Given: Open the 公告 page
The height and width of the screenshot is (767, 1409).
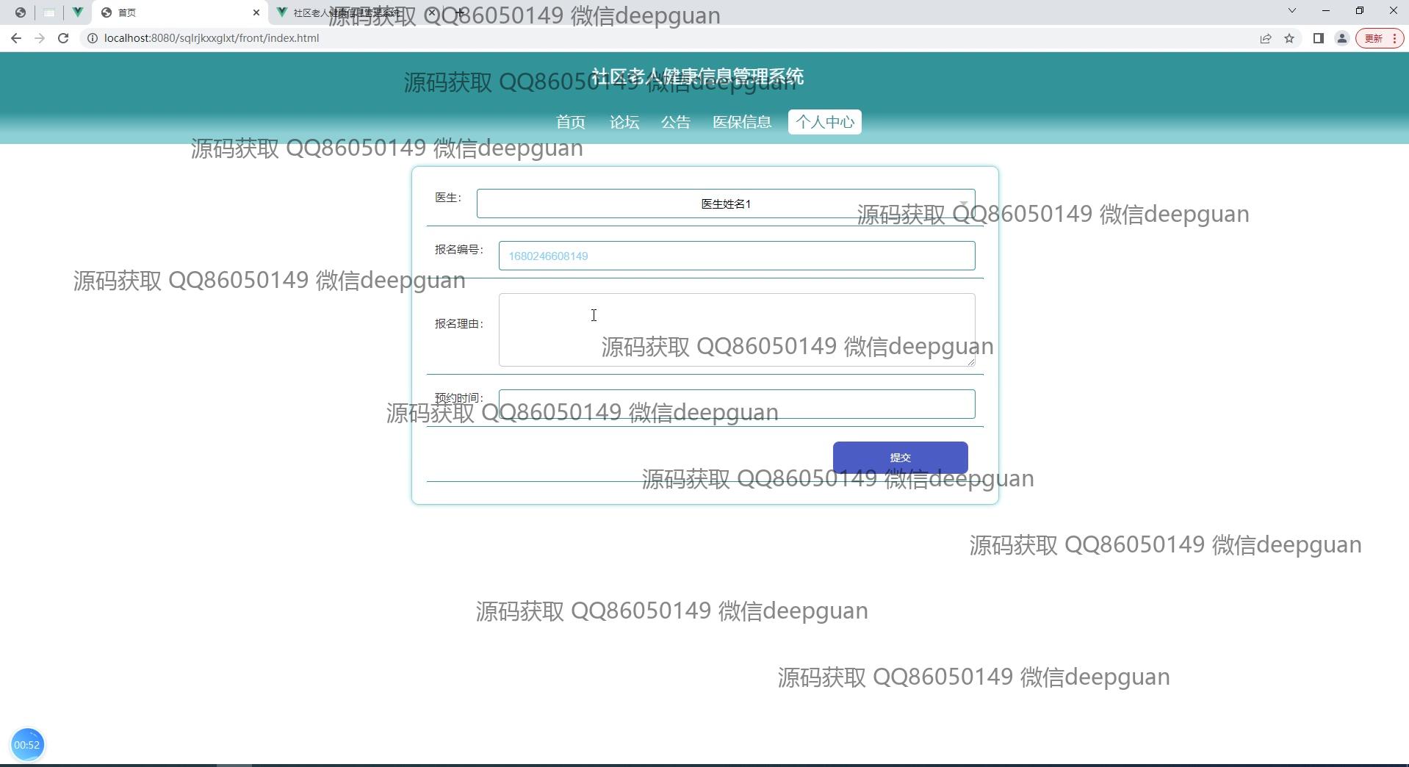Looking at the screenshot, I should tap(675, 122).
